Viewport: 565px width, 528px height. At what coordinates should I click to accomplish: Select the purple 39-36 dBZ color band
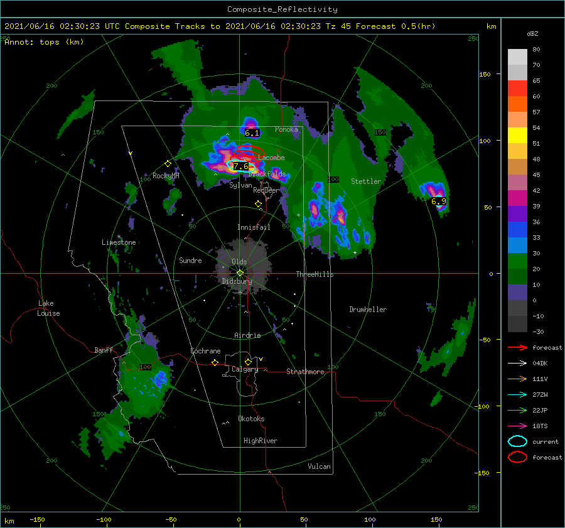[x=517, y=214]
